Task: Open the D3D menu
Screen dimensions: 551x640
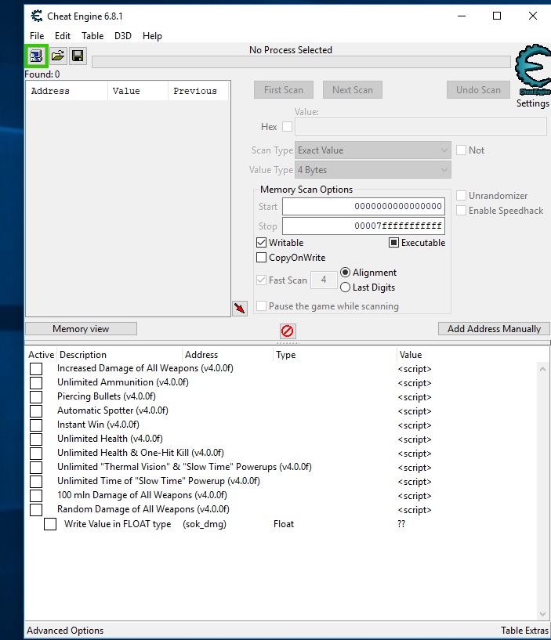Action: tap(123, 36)
